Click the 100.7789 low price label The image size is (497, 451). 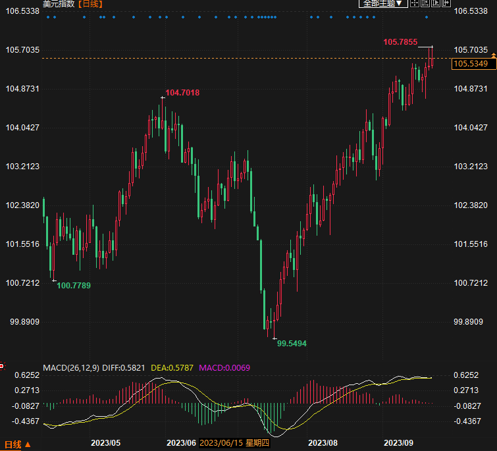[74, 286]
